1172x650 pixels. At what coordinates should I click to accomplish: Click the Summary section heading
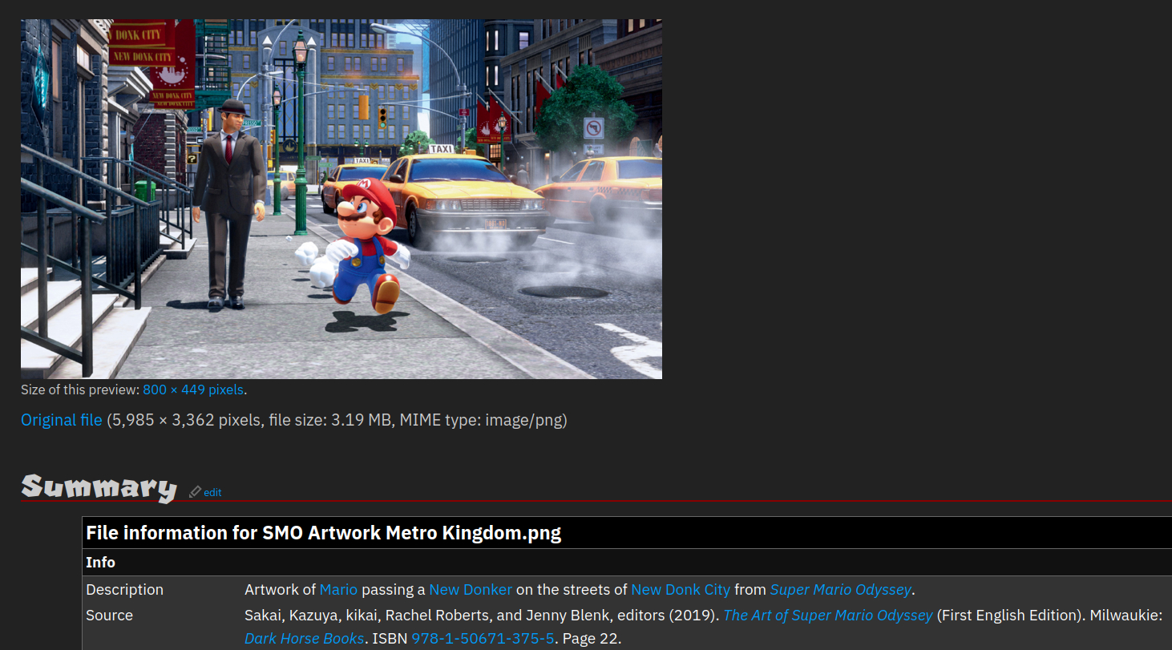coord(99,487)
